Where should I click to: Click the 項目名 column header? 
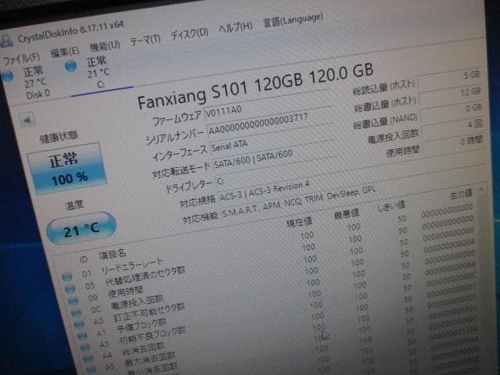click(112, 255)
